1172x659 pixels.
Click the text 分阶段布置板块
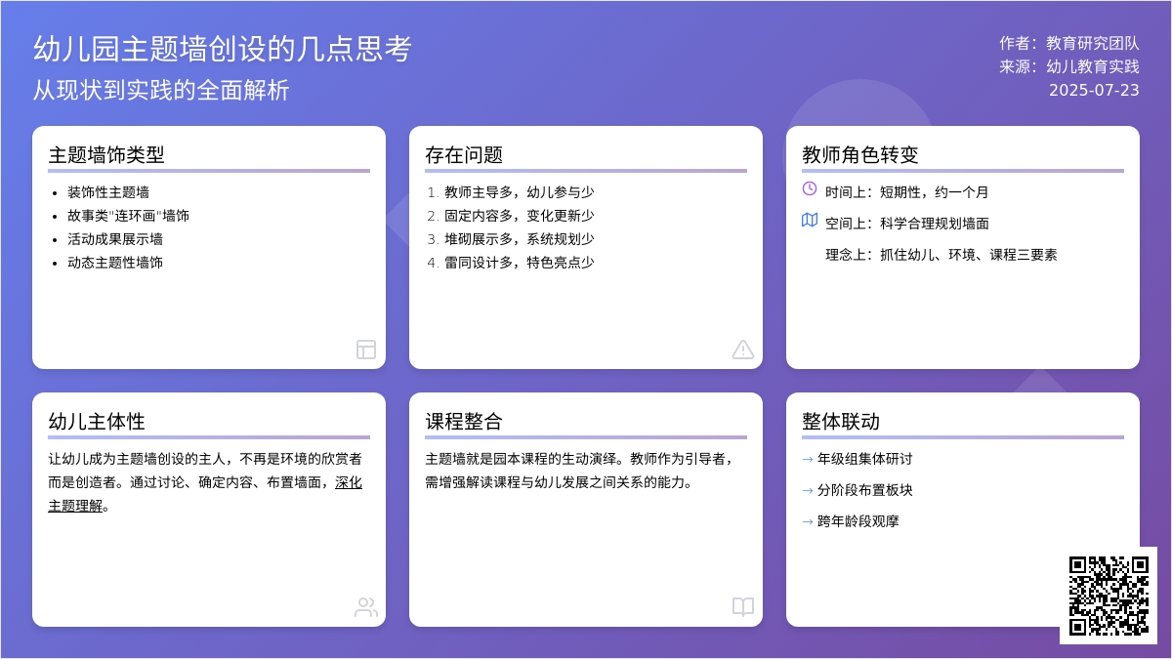(865, 490)
